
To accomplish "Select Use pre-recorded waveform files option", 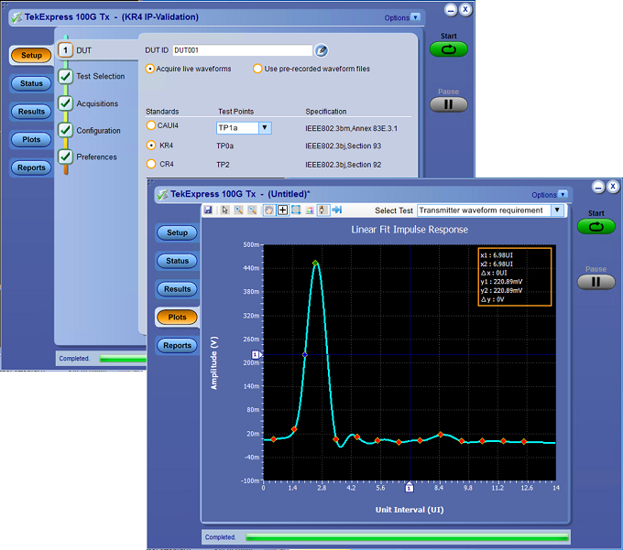I will click(x=259, y=69).
